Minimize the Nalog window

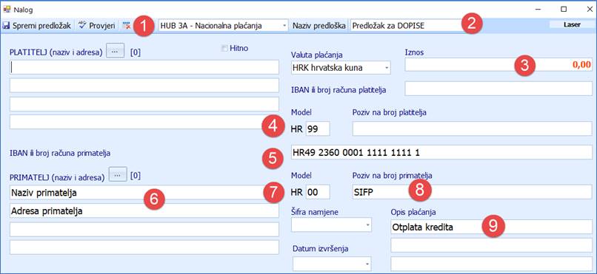point(538,9)
